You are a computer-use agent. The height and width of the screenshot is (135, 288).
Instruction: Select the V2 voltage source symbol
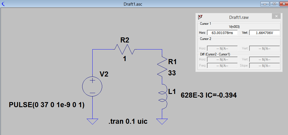tap(92, 86)
